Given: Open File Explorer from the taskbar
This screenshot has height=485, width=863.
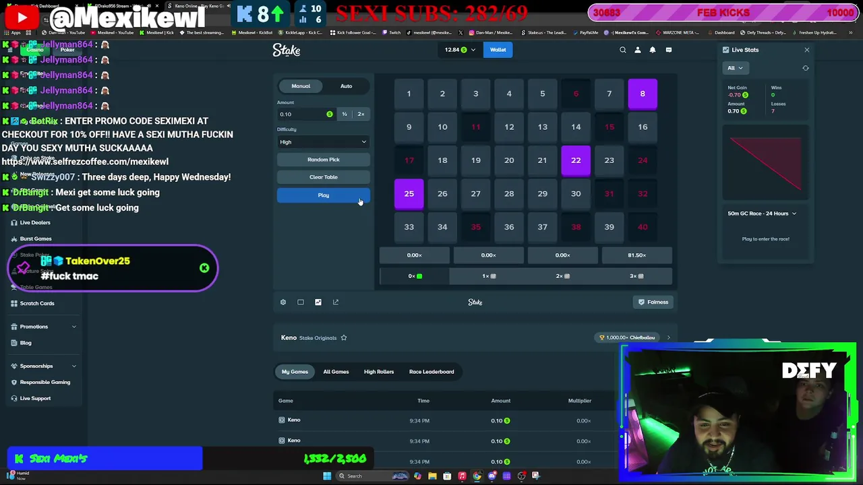Looking at the screenshot, I should coord(432,476).
